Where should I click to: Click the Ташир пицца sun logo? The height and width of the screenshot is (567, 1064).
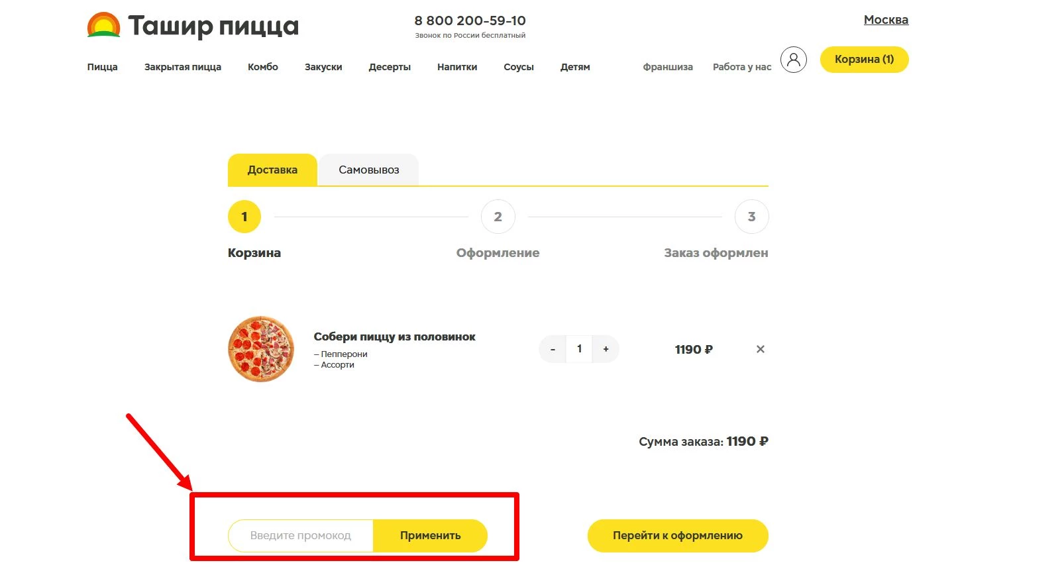pyautogui.click(x=103, y=25)
